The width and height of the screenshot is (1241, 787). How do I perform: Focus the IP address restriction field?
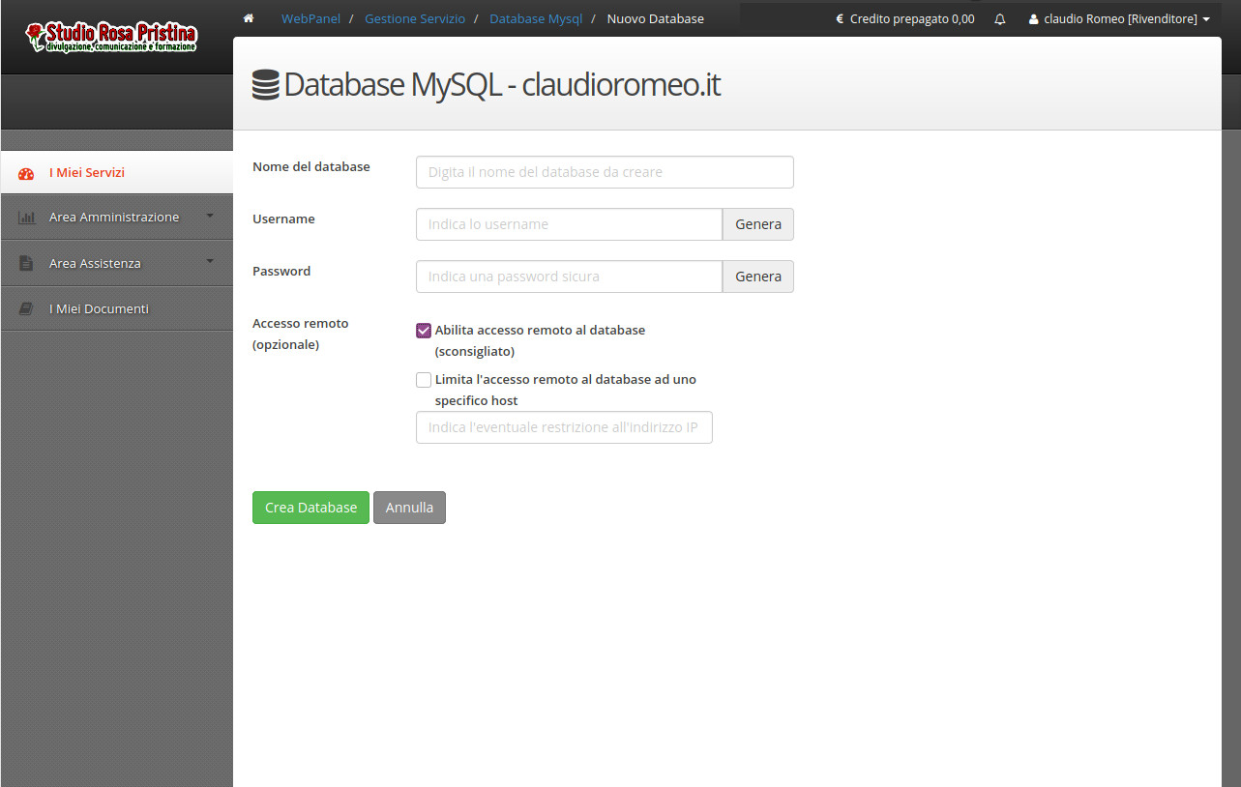click(x=564, y=427)
